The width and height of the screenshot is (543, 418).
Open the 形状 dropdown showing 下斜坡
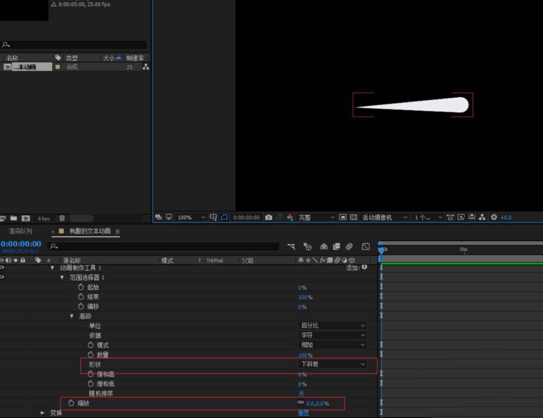click(x=333, y=364)
